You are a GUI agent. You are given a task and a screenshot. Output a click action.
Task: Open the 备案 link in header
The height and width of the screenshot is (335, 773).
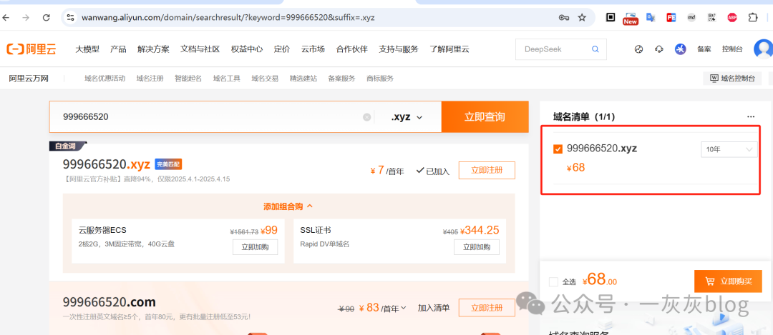704,49
